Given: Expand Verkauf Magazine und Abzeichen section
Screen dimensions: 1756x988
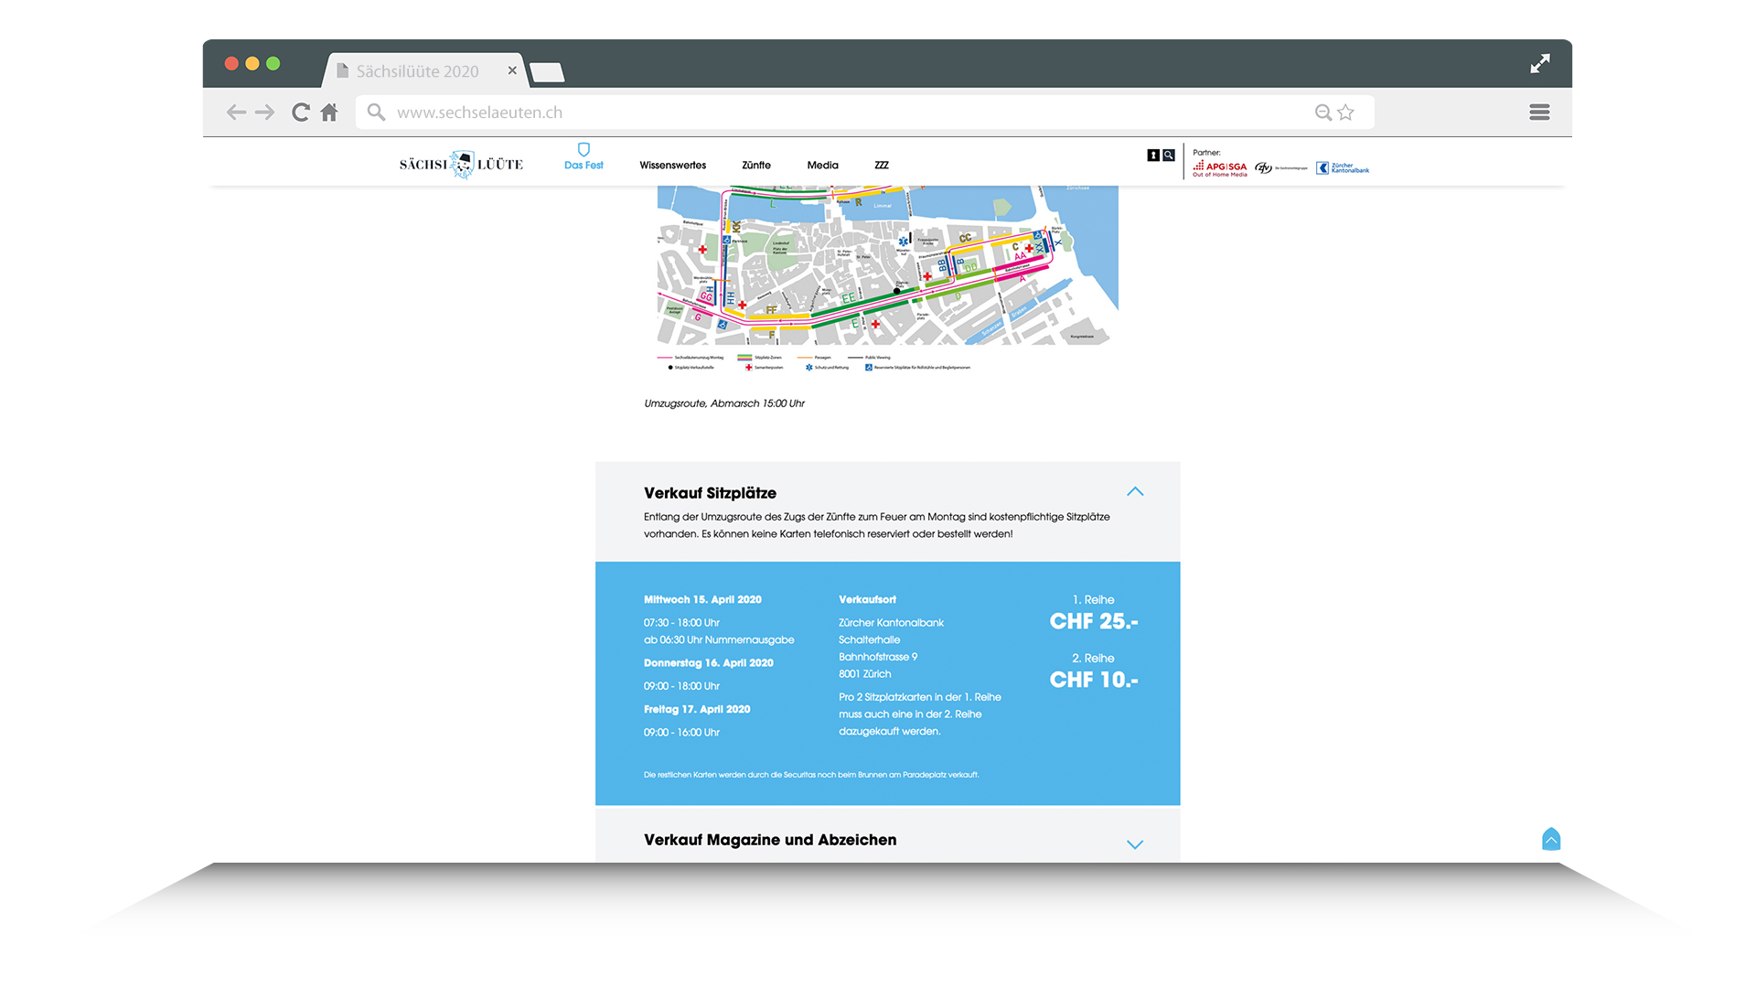Looking at the screenshot, I should (1135, 844).
